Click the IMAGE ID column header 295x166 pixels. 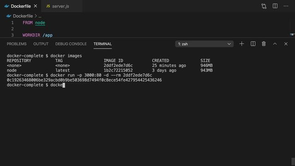pos(113,60)
